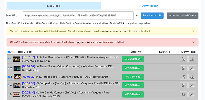Open settings icon for Lo Tienes Todo
The height and width of the screenshot is (100, 205).
click(183, 68)
